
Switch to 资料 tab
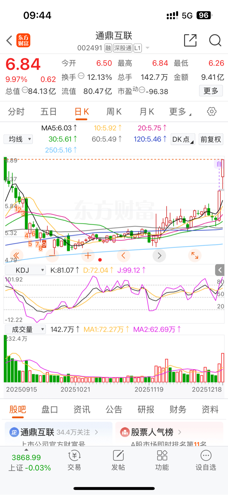[210, 410]
